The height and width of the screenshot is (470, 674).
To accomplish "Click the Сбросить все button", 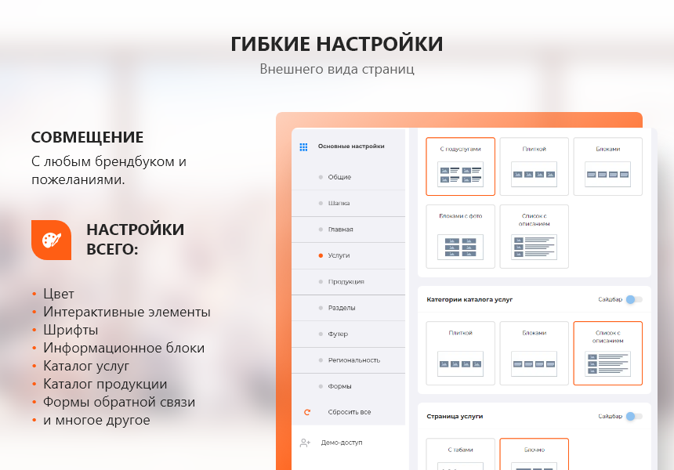I will (x=350, y=412).
